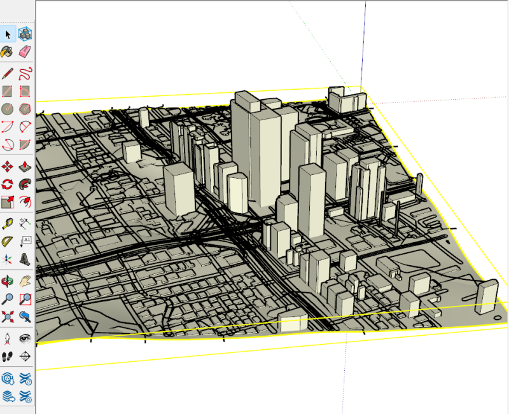Click the Push/Pull tool

pyautogui.click(x=25, y=167)
